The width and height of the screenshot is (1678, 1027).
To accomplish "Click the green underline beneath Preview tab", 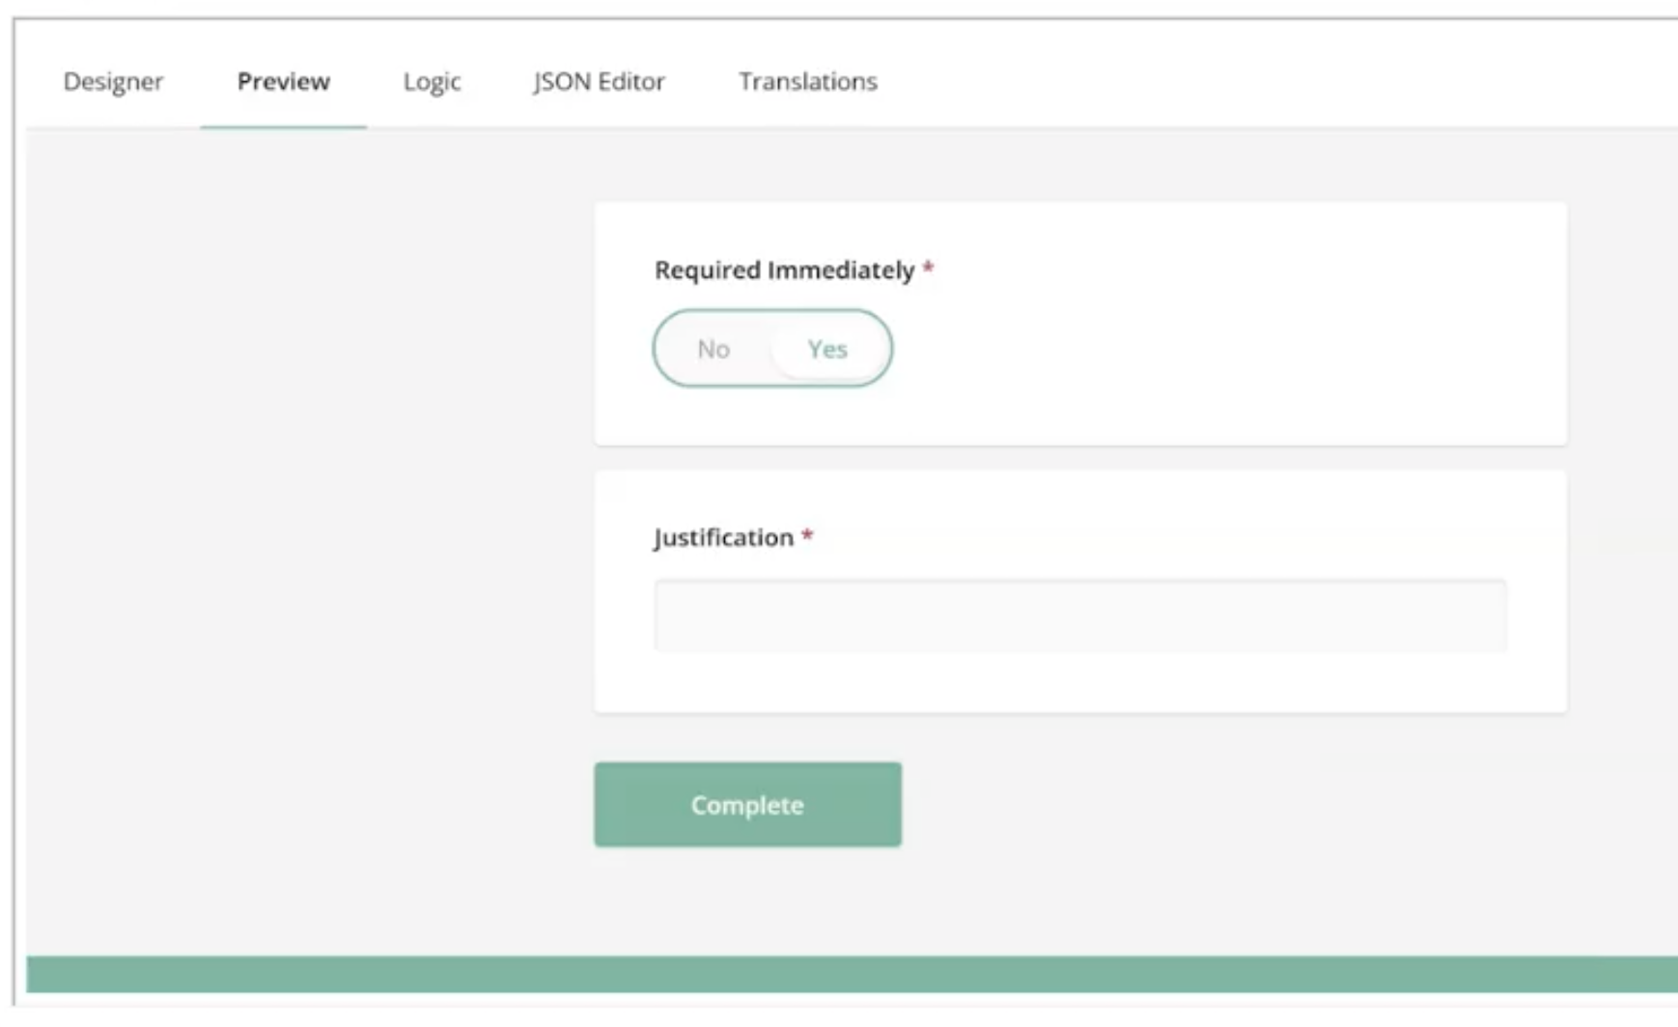I will tap(283, 126).
